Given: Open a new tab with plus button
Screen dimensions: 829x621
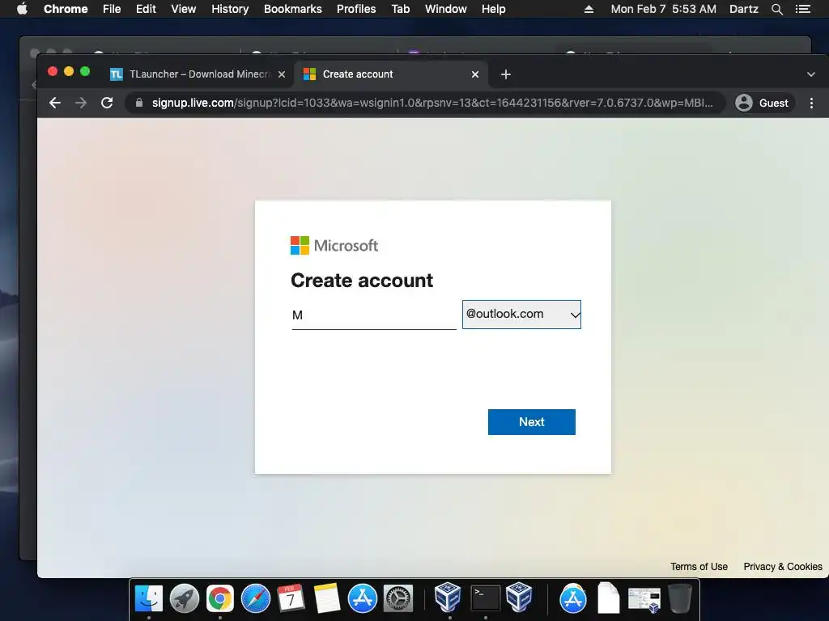Looking at the screenshot, I should (505, 74).
